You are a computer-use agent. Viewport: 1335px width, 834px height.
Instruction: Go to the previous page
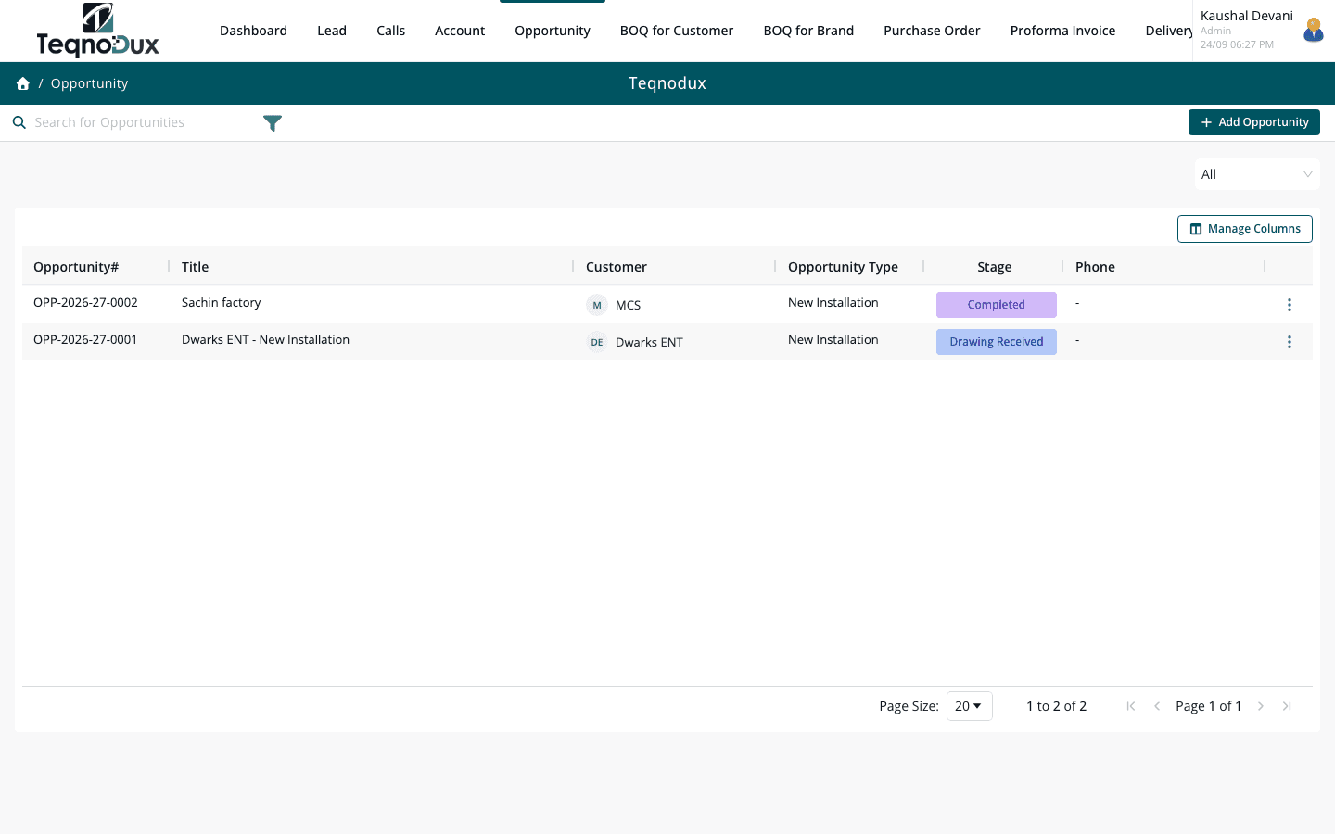(x=1157, y=706)
